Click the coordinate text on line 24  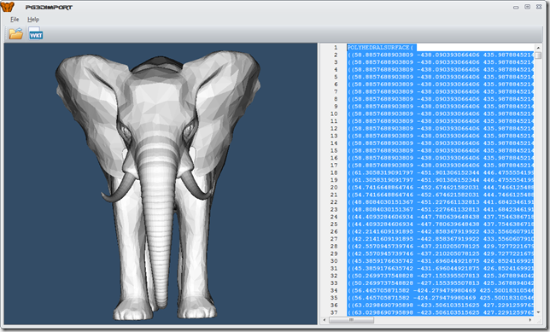(x=440, y=217)
